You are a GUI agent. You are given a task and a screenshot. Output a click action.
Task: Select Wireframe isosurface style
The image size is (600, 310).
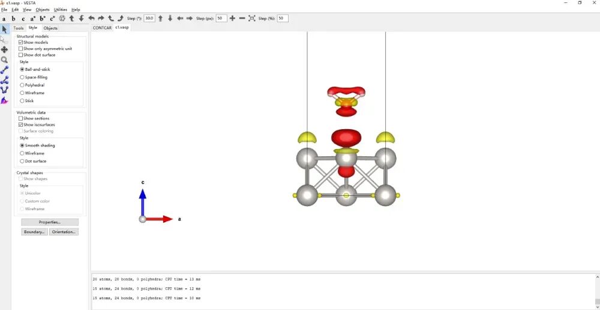pyautogui.click(x=22, y=153)
